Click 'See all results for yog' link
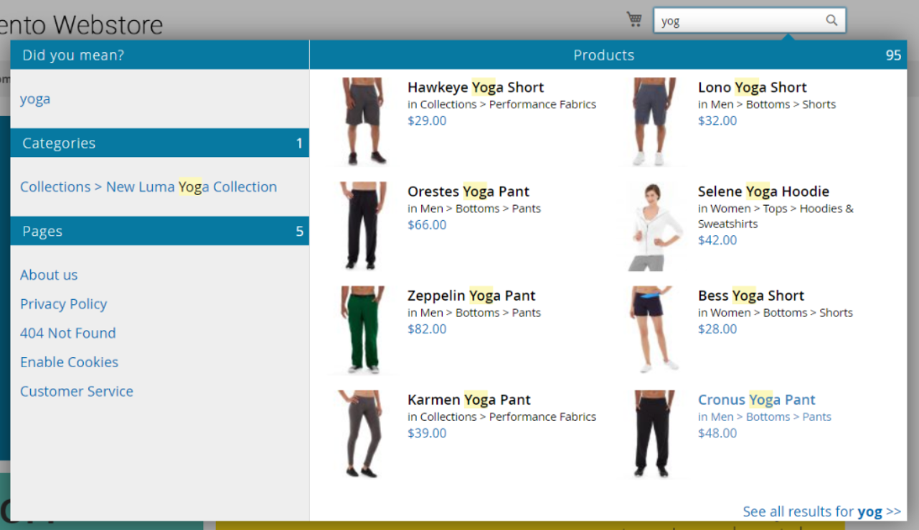Viewport: 919px width, 530px height. [x=821, y=511]
